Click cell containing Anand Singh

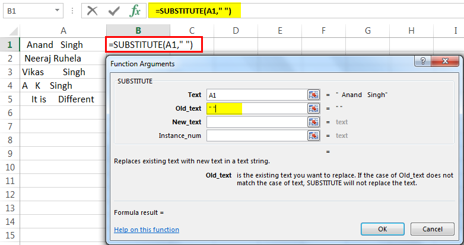click(x=63, y=45)
